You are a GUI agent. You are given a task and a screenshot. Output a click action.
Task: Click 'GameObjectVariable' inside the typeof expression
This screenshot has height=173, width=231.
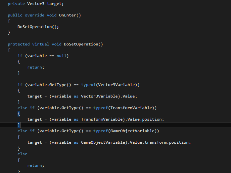(133, 131)
